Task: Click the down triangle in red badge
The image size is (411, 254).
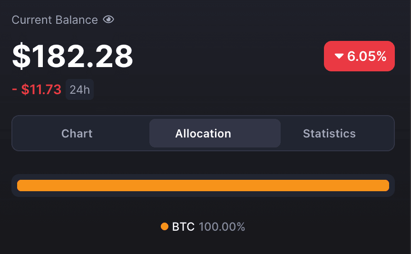Action: [x=339, y=56]
